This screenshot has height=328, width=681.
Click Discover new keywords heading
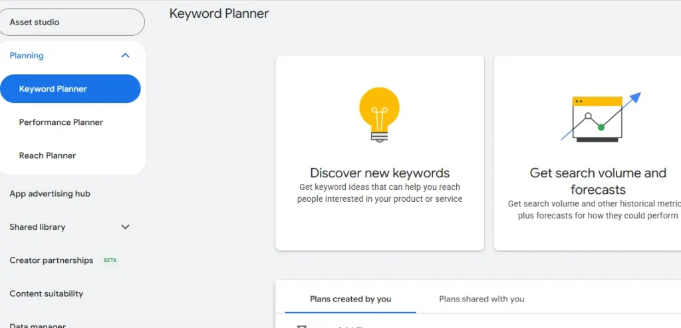(x=380, y=173)
